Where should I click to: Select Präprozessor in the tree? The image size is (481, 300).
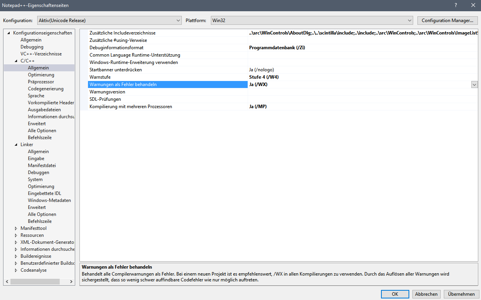click(x=41, y=82)
